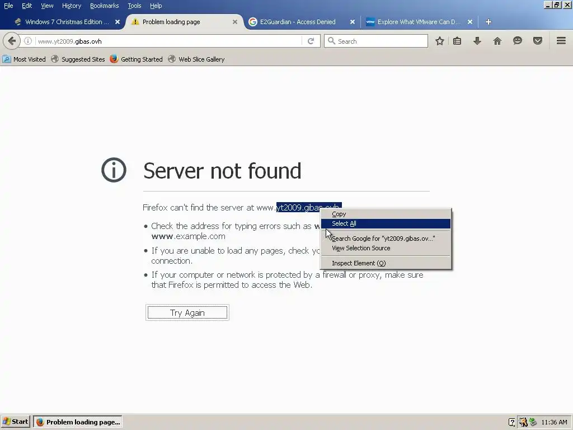Image resolution: width=573 pixels, height=430 pixels.
Task: Choose Inspect Element (Q)
Action: click(386, 263)
